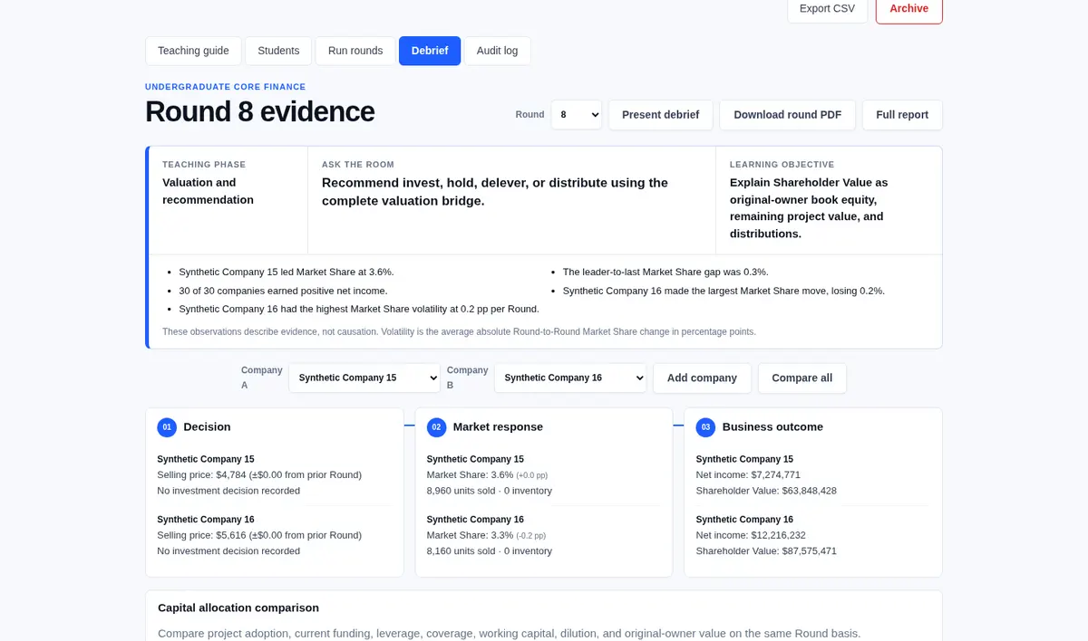This screenshot has width=1088, height=641.
Task: Open Company B dropdown showing Synthetic Company 16
Action: click(570, 378)
